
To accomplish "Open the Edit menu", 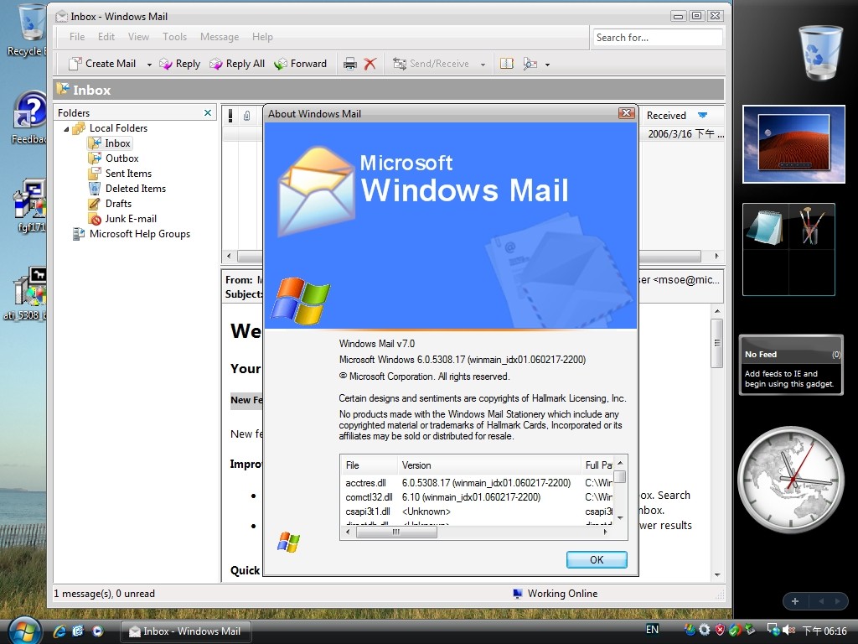I will tap(106, 37).
